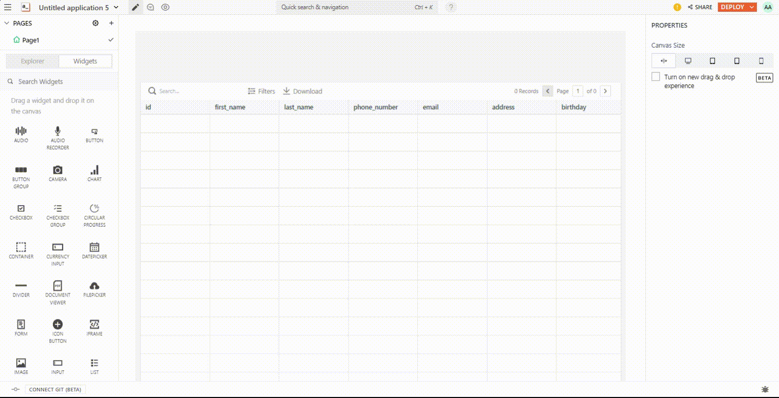Select the Filepicker widget icon
The height and width of the screenshot is (398, 779).
pyautogui.click(x=94, y=286)
